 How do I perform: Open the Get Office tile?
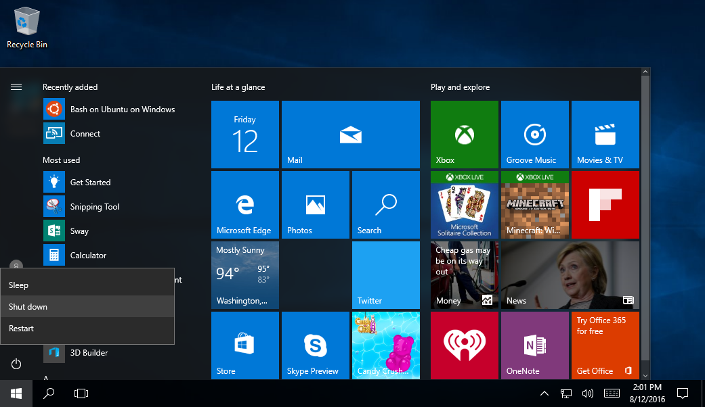[605, 345]
